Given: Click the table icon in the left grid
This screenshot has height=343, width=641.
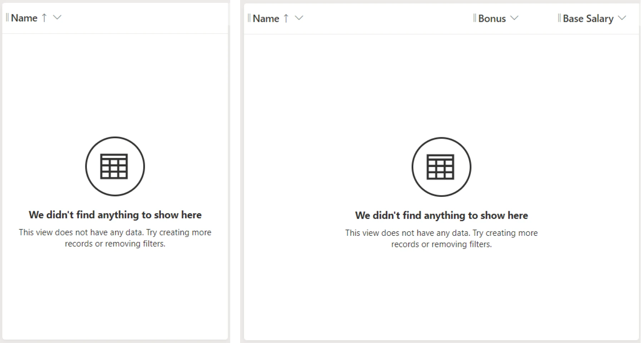Looking at the screenshot, I should 115,166.
